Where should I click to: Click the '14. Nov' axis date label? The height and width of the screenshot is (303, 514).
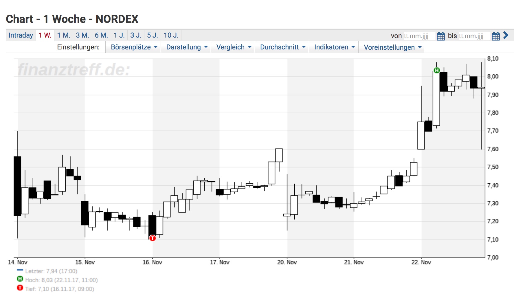[x=18, y=262]
